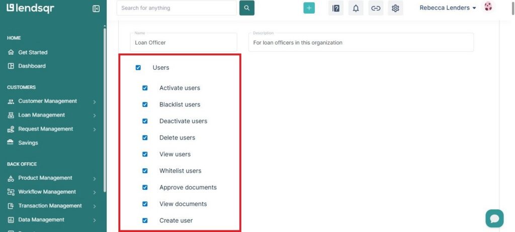Click the search magnifier button
The width and height of the screenshot is (515, 232).
[247, 8]
